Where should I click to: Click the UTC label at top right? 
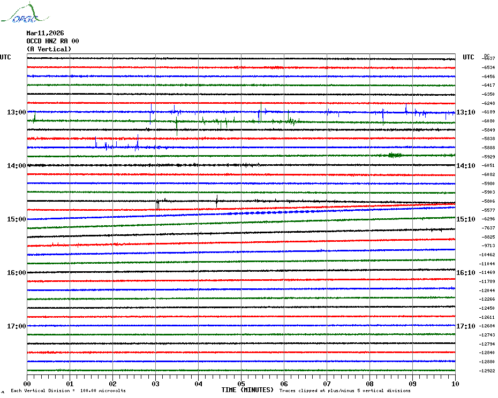click(x=469, y=57)
